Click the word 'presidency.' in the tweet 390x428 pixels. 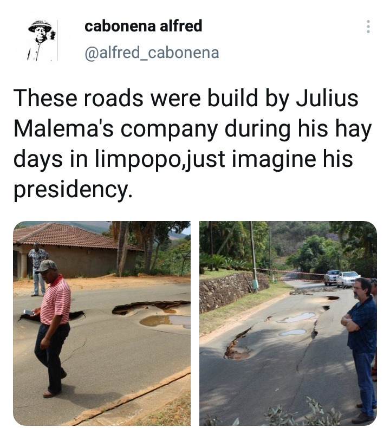pyautogui.click(x=73, y=190)
